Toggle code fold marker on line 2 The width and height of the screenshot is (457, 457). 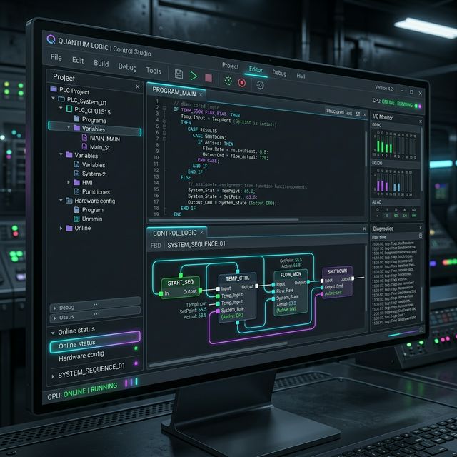click(x=164, y=108)
